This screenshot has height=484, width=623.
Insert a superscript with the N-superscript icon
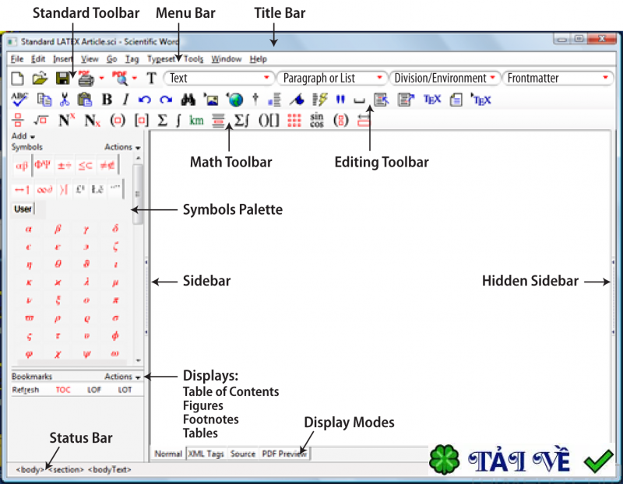pyautogui.click(x=66, y=120)
